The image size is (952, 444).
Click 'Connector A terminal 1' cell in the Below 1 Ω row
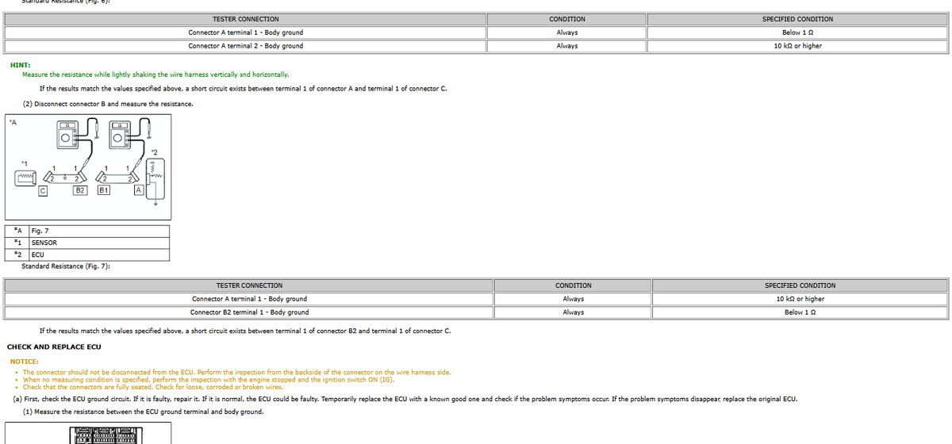245,33
